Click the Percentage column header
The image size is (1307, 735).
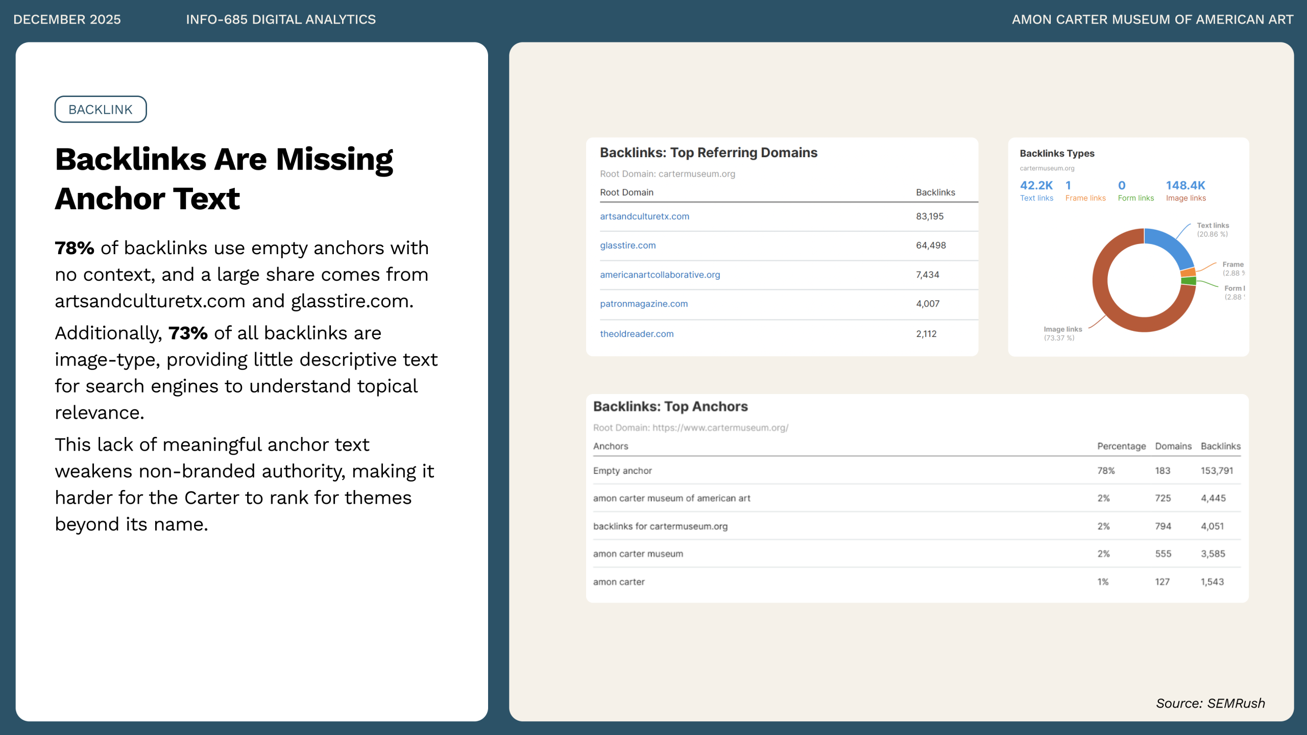(1121, 446)
